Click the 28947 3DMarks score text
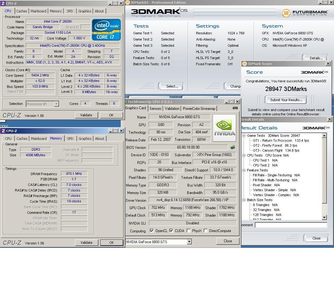 pos(286,89)
